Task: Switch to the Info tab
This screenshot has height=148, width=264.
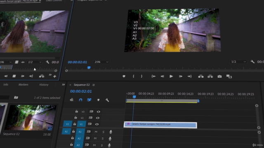Action: pyautogui.click(x=6, y=84)
